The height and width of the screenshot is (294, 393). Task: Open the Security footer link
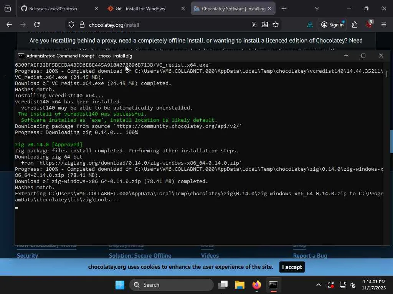click(27, 255)
